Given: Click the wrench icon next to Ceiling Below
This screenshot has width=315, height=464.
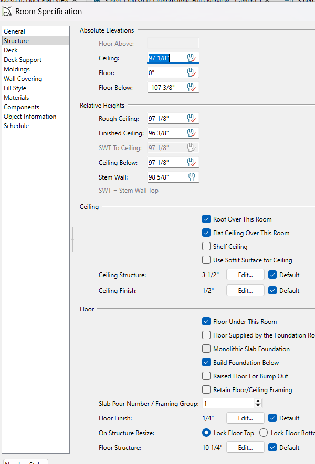Looking at the screenshot, I should (192, 163).
